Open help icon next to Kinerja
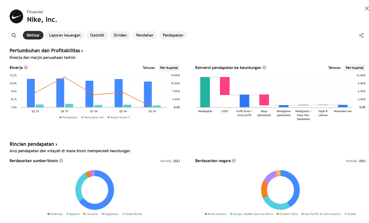The image size is (369, 223). coord(26,68)
